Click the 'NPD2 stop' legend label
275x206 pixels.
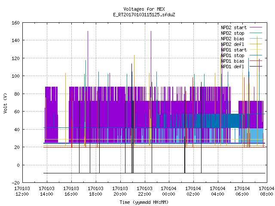pos(232,33)
